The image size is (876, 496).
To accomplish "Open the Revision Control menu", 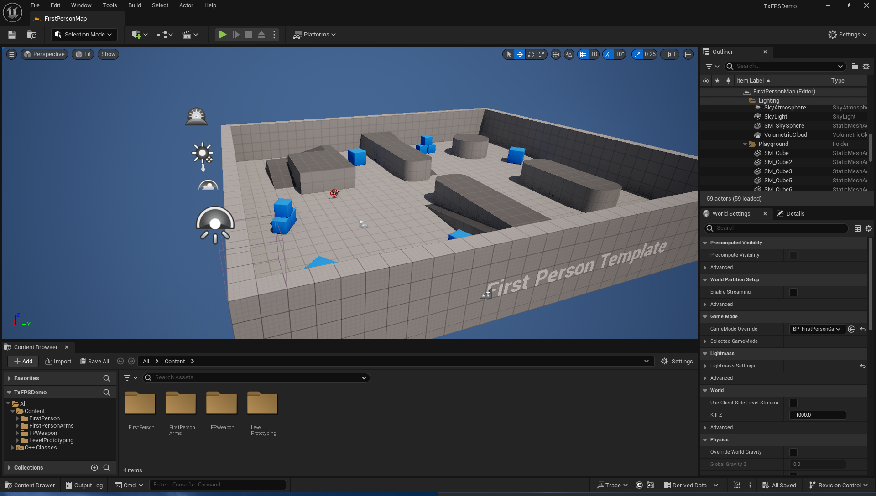I will tap(839, 486).
